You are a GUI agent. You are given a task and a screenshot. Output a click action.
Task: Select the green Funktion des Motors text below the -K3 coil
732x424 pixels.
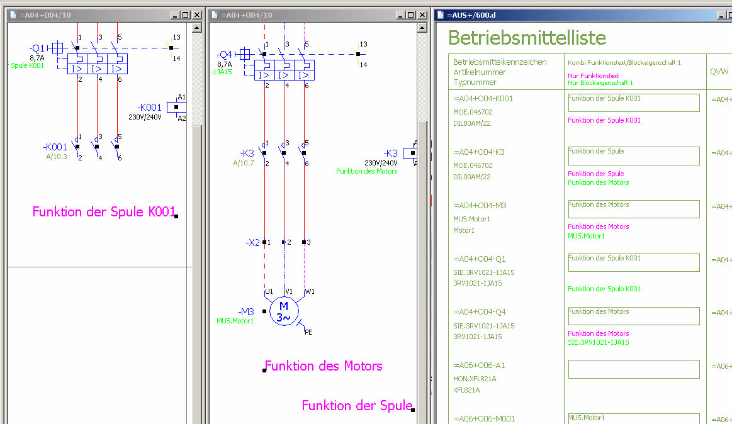click(x=367, y=171)
